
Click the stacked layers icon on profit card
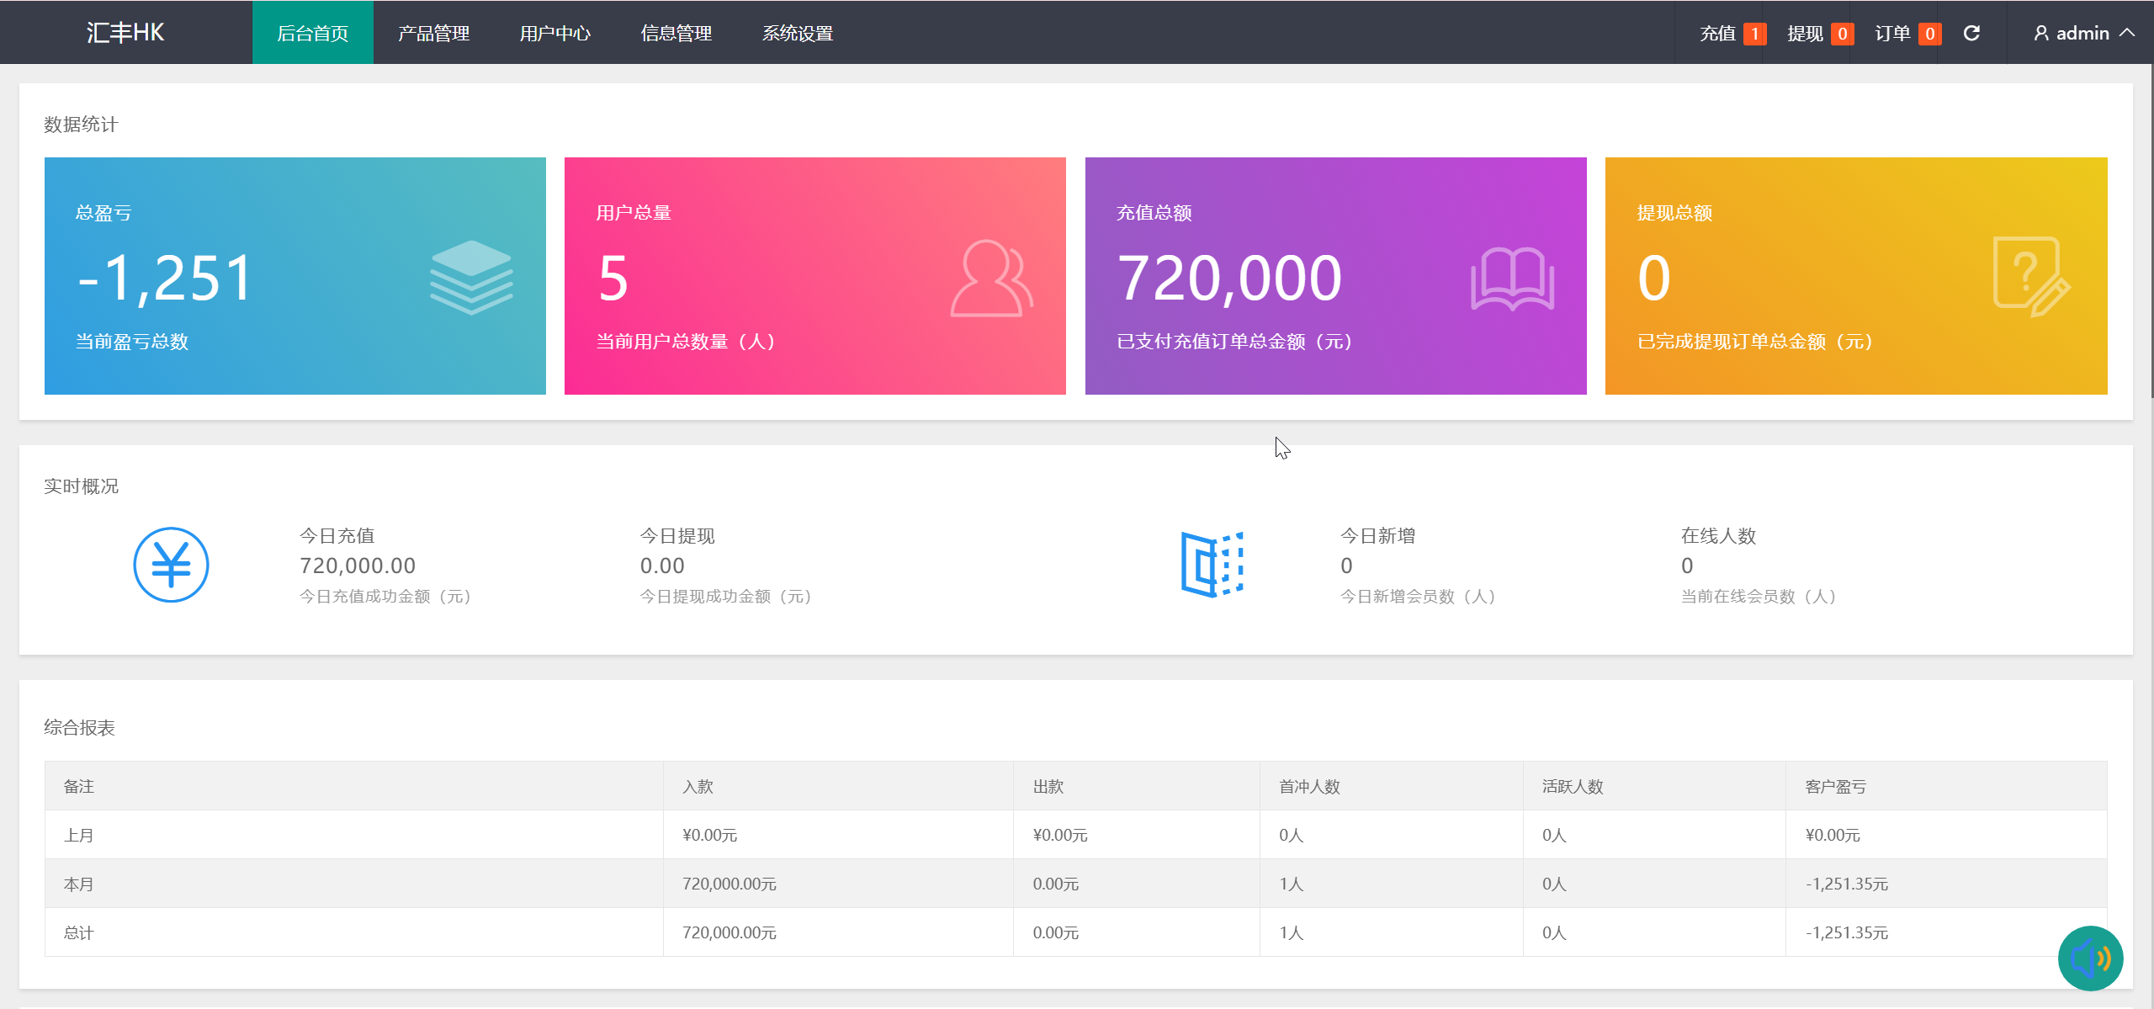coord(471,278)
